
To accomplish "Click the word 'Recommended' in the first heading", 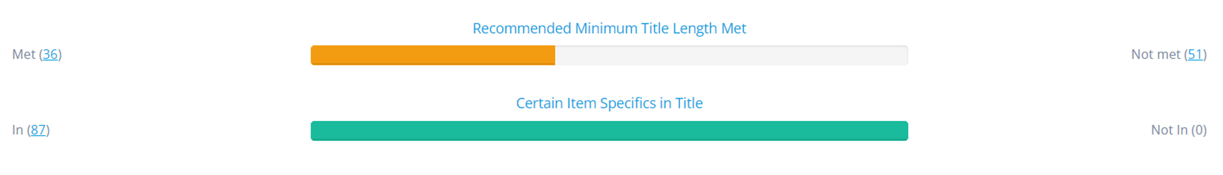I will (x=522, y=29).
